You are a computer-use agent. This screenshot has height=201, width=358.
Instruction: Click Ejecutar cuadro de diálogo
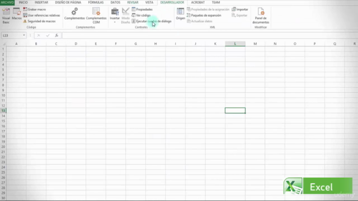click(x=152, y=21)
